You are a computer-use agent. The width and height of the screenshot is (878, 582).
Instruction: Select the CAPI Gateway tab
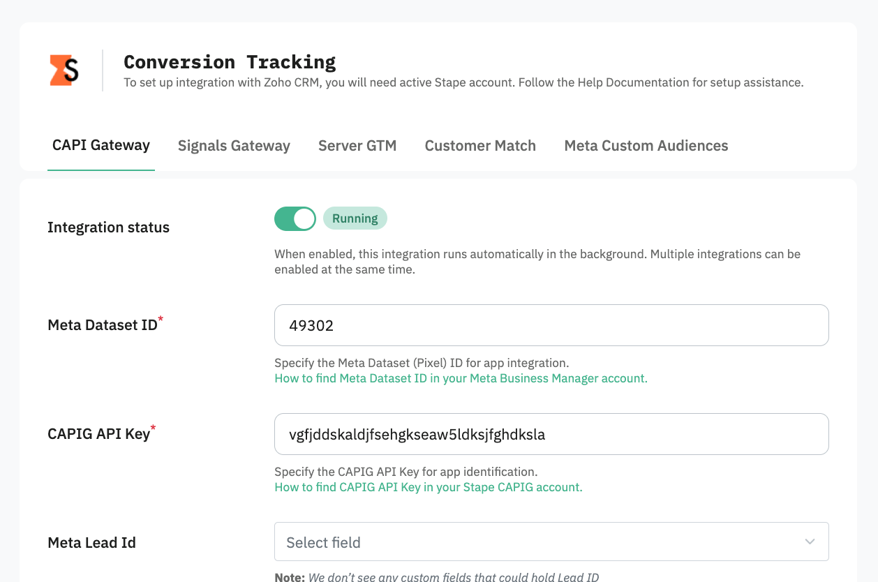coord(101,145)
